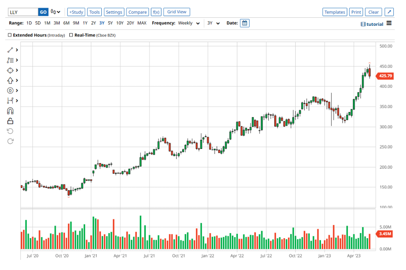The height and width of the screenshot is (270, 406).
Task: Select the price range measure tool
Action: (x=10, y=101)
